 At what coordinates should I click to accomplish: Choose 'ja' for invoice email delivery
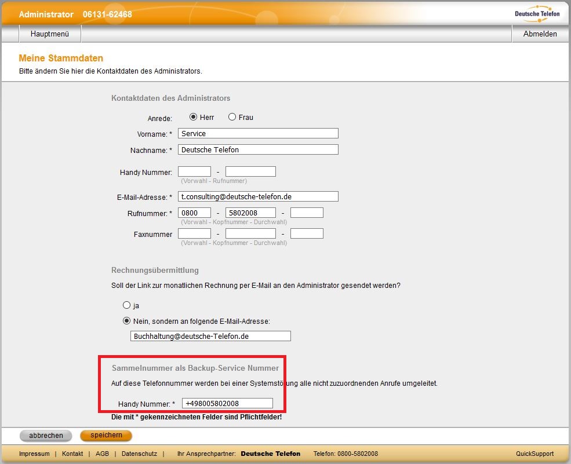[126, 305]
